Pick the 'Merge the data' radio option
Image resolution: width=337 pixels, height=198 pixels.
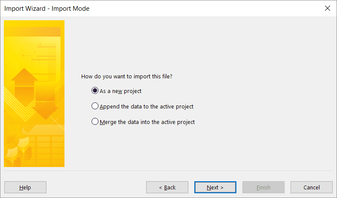tap(95, 121)
